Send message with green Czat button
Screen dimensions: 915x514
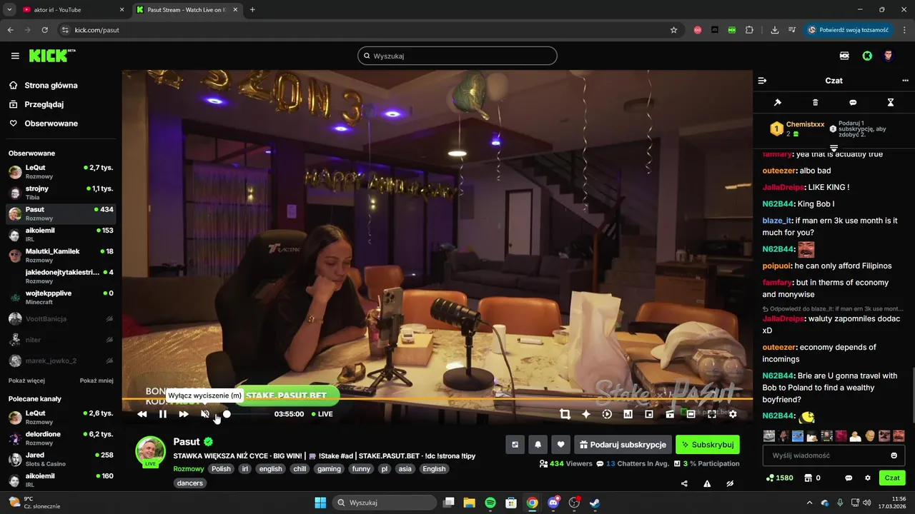pyautogui.click(x=892, y=478)
